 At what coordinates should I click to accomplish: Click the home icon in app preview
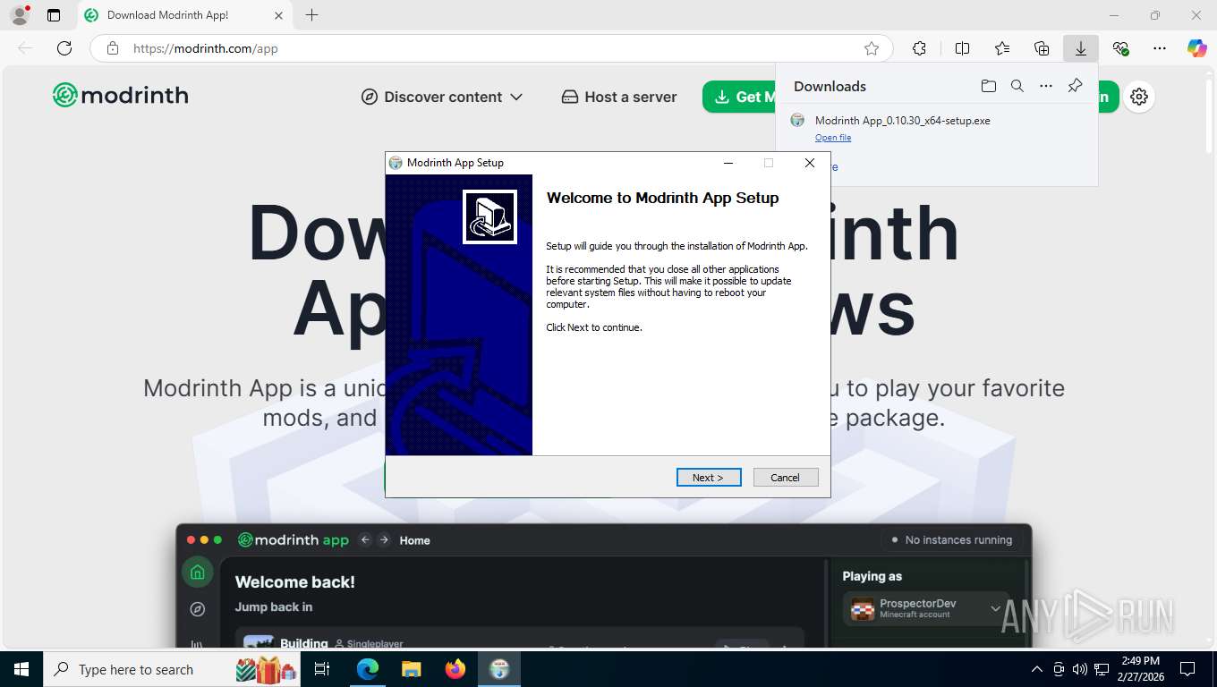point(198,572)
